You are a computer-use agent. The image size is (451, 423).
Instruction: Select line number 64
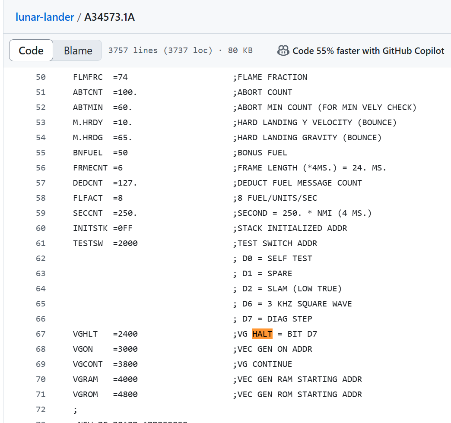pos(41,289)
